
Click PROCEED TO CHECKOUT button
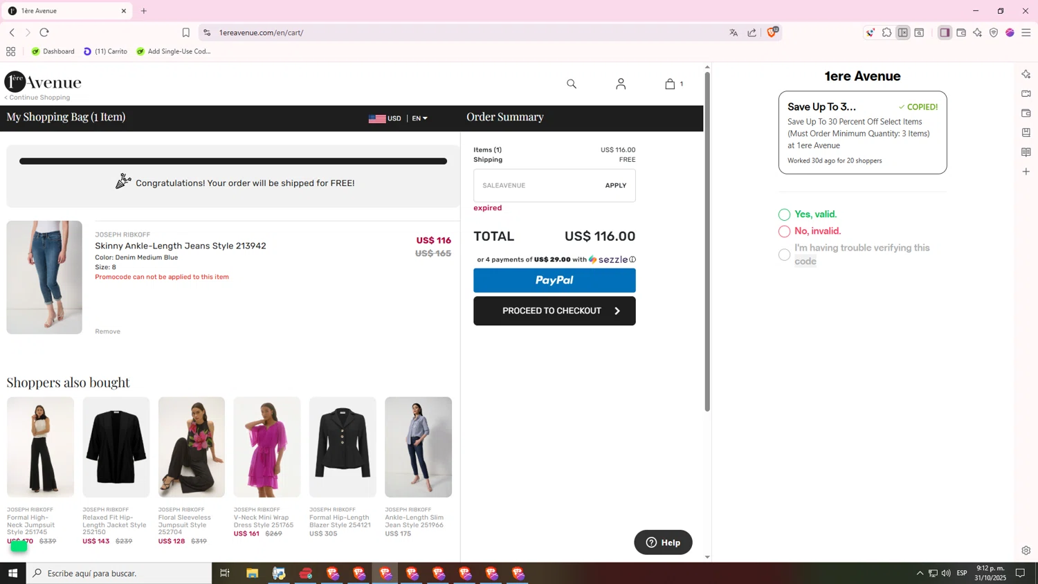554,311
